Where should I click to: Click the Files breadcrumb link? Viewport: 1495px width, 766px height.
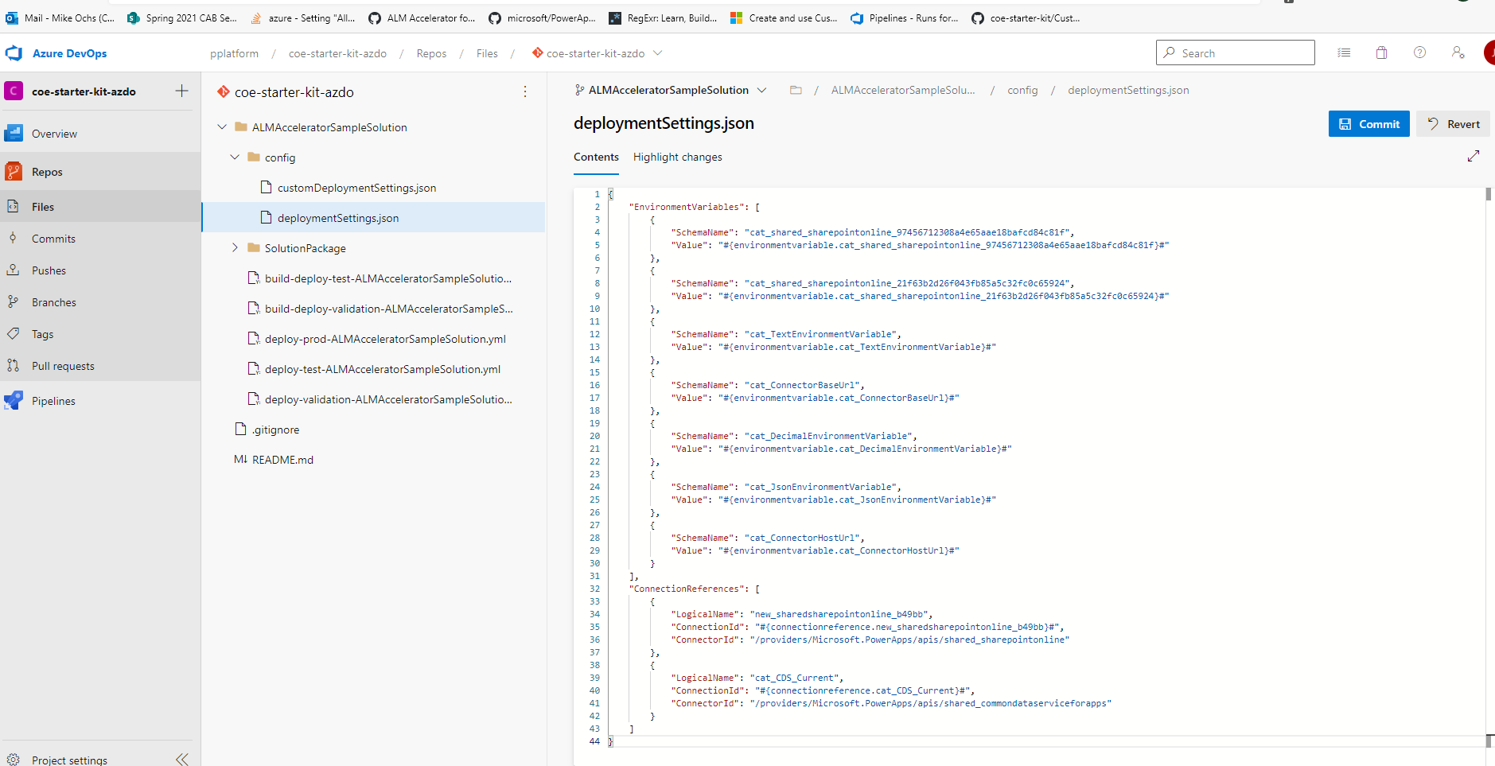point(487,53)
